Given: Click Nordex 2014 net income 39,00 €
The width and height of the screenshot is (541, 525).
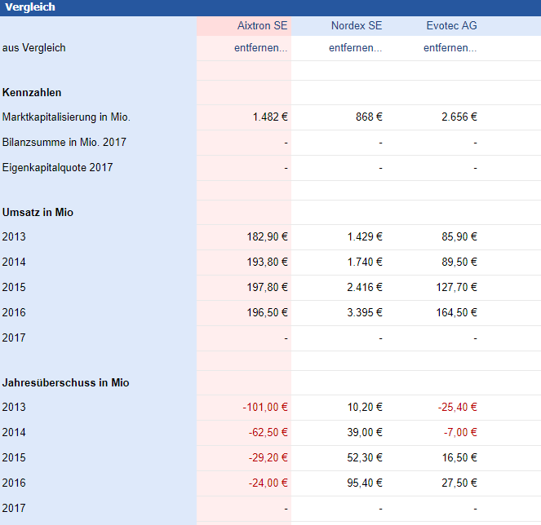Looking at the screenshot, I should 365,432.
